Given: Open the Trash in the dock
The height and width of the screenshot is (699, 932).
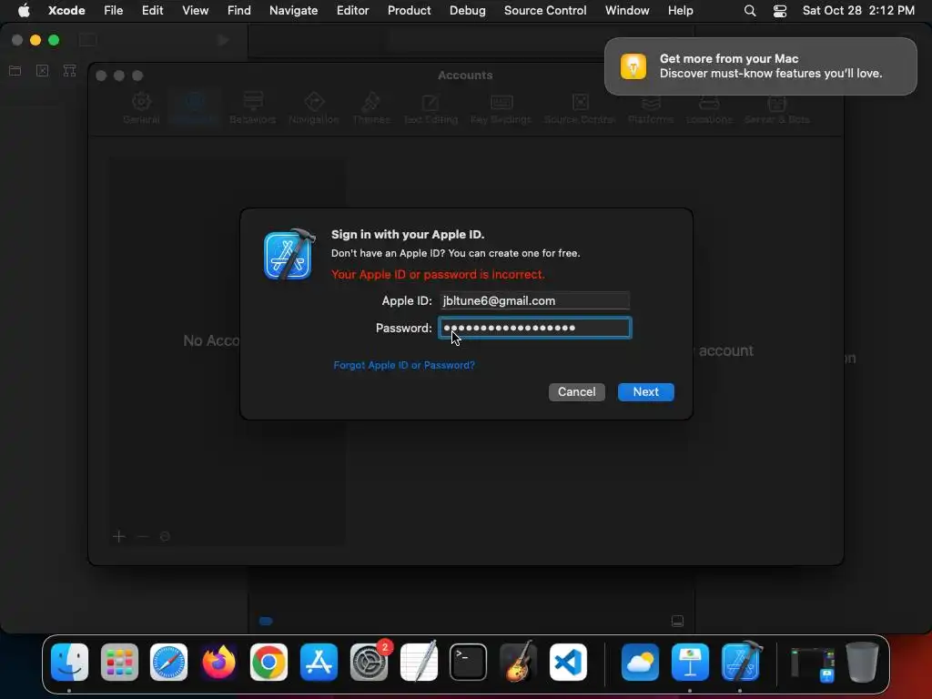Looking at the screenshot, I should coord(863,663).
